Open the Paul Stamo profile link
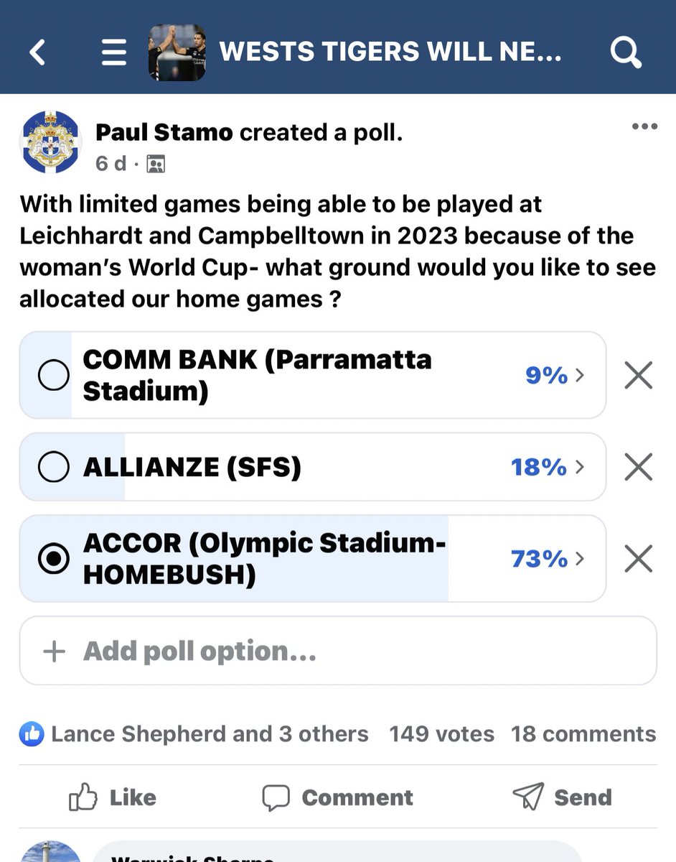Screen dimensions: 676x862 click(164, 133)
